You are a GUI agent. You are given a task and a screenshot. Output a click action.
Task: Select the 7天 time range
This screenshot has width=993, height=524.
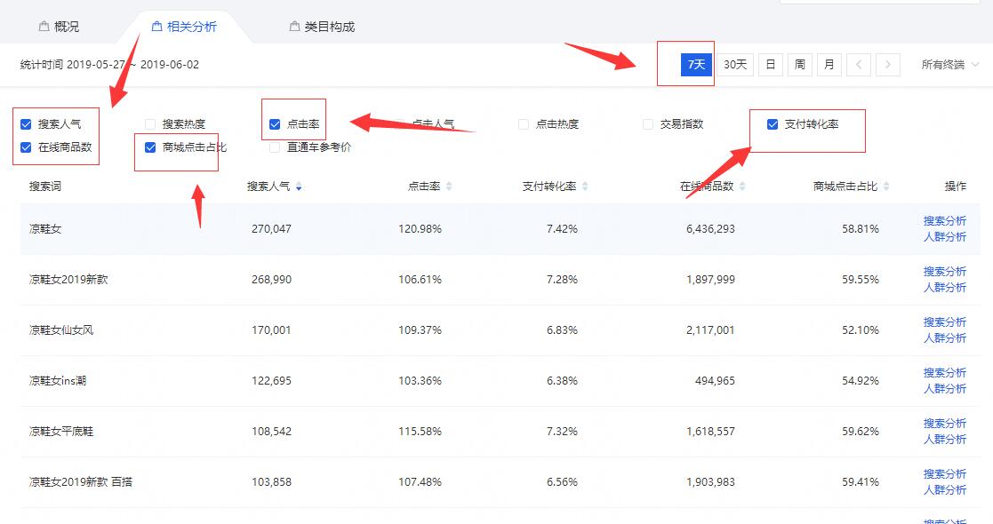click(x=696, y=65)
